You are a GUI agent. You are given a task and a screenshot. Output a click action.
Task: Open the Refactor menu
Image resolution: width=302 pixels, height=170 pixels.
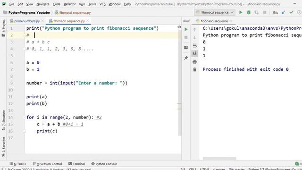click(x=69, y=4)
